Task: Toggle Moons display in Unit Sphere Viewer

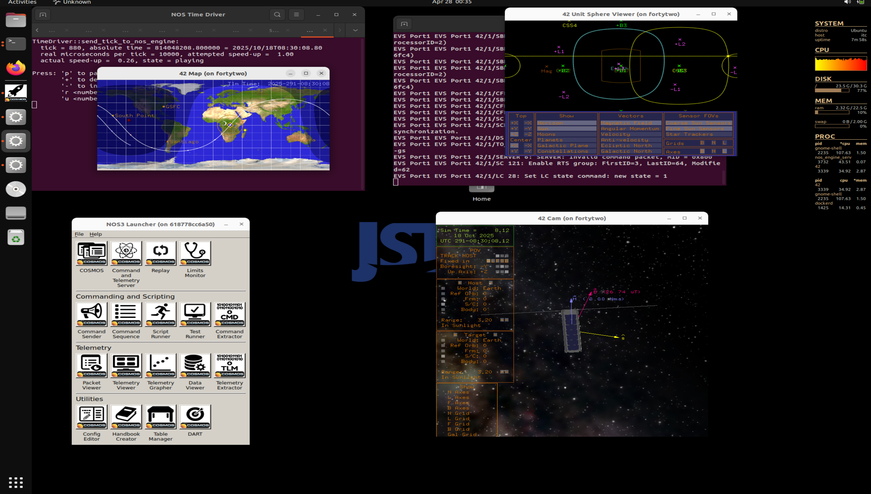Action: click(x=566, y=134)
